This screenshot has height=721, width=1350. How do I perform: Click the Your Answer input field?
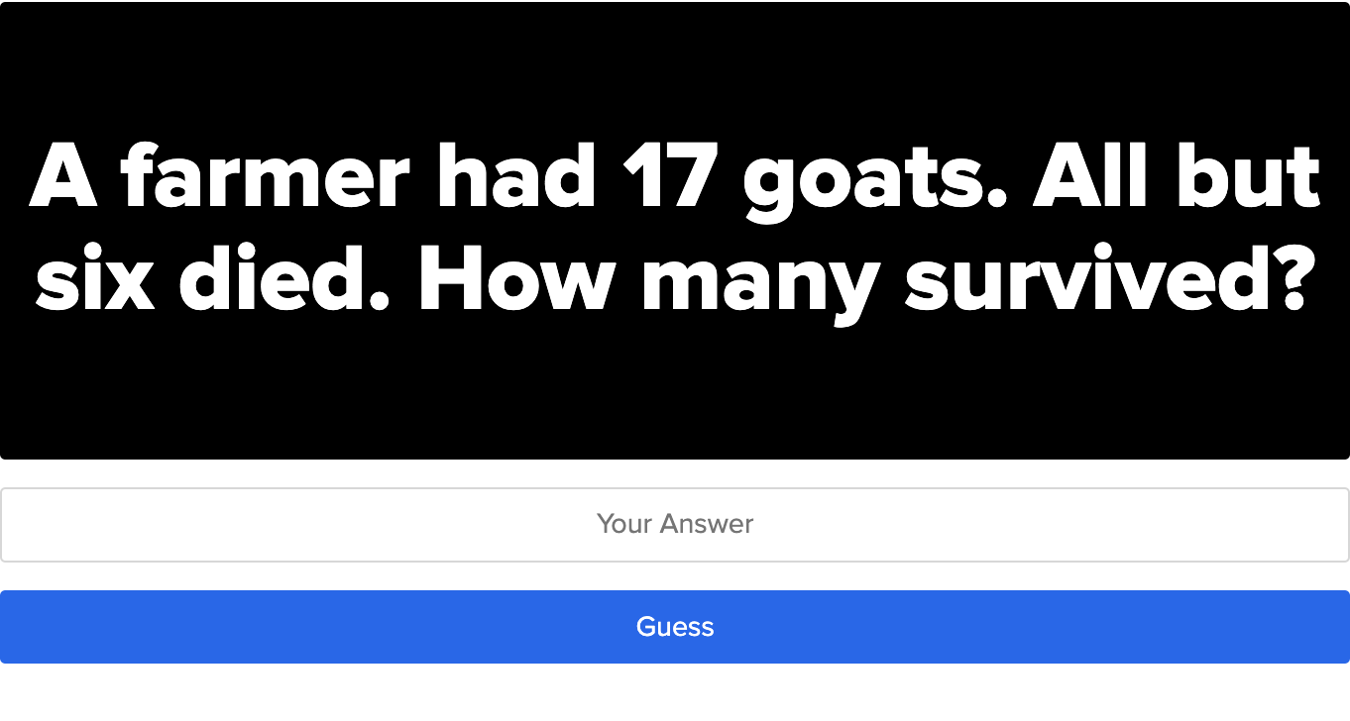click(674, 524)
